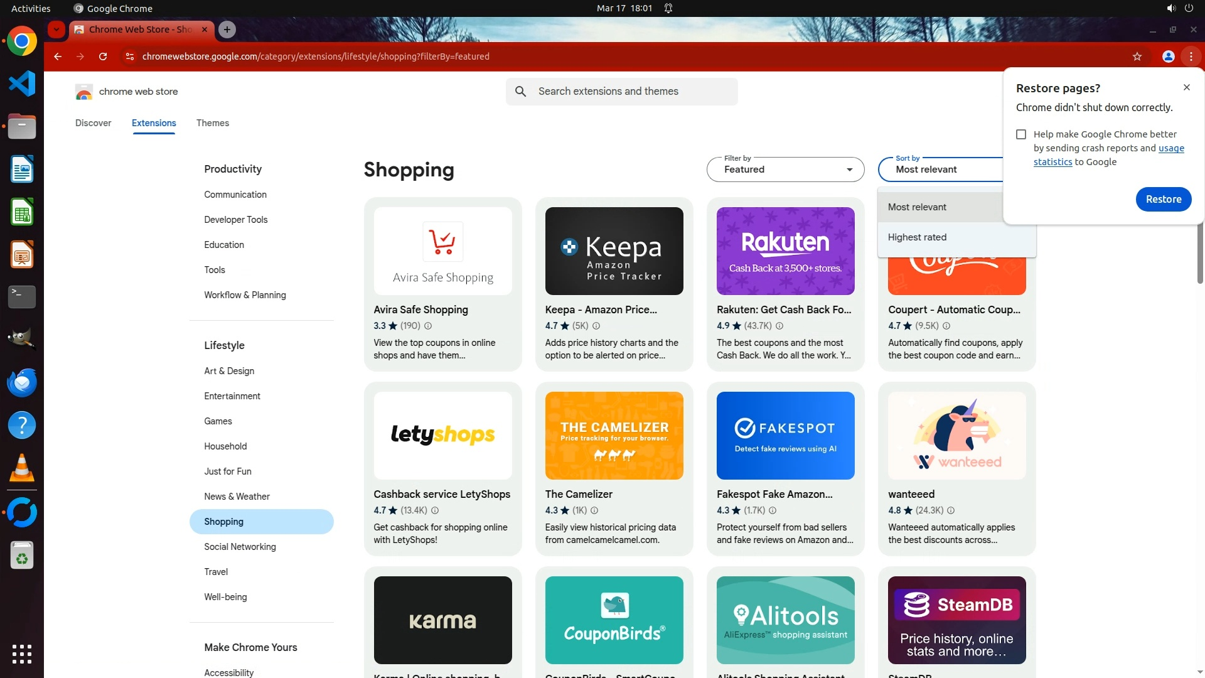
Task: Click the profile avatar icon in toolbar
Action: 1168,56
